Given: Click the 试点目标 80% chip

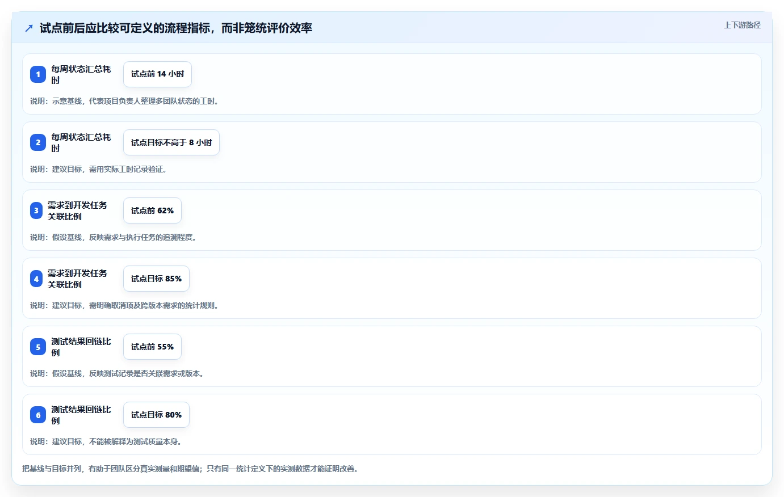Looking at the screenshot, I should (156, 415).
